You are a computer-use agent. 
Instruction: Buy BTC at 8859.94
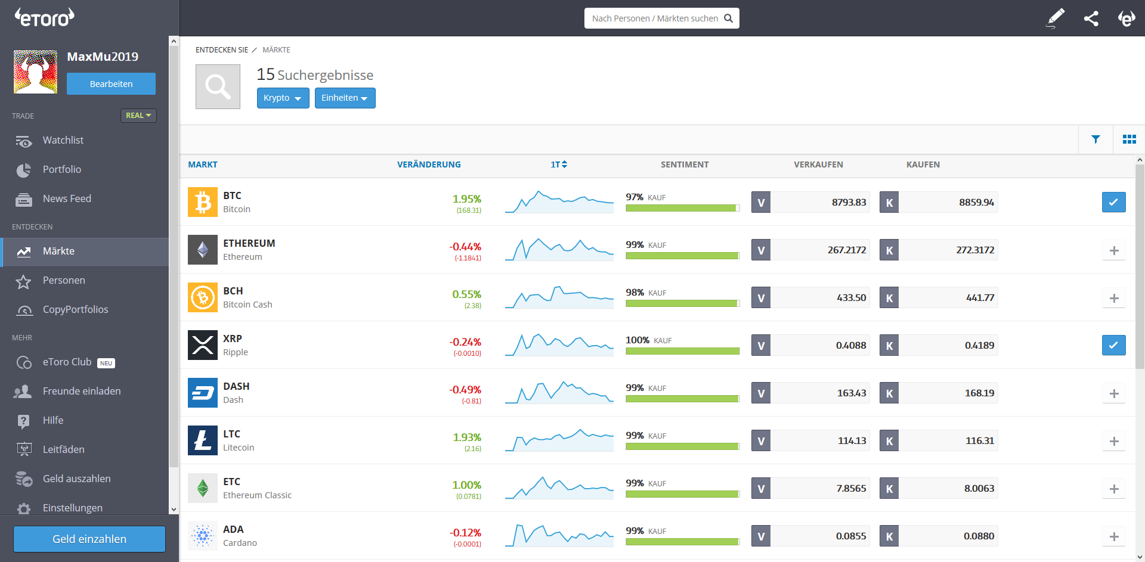[939, 202]
